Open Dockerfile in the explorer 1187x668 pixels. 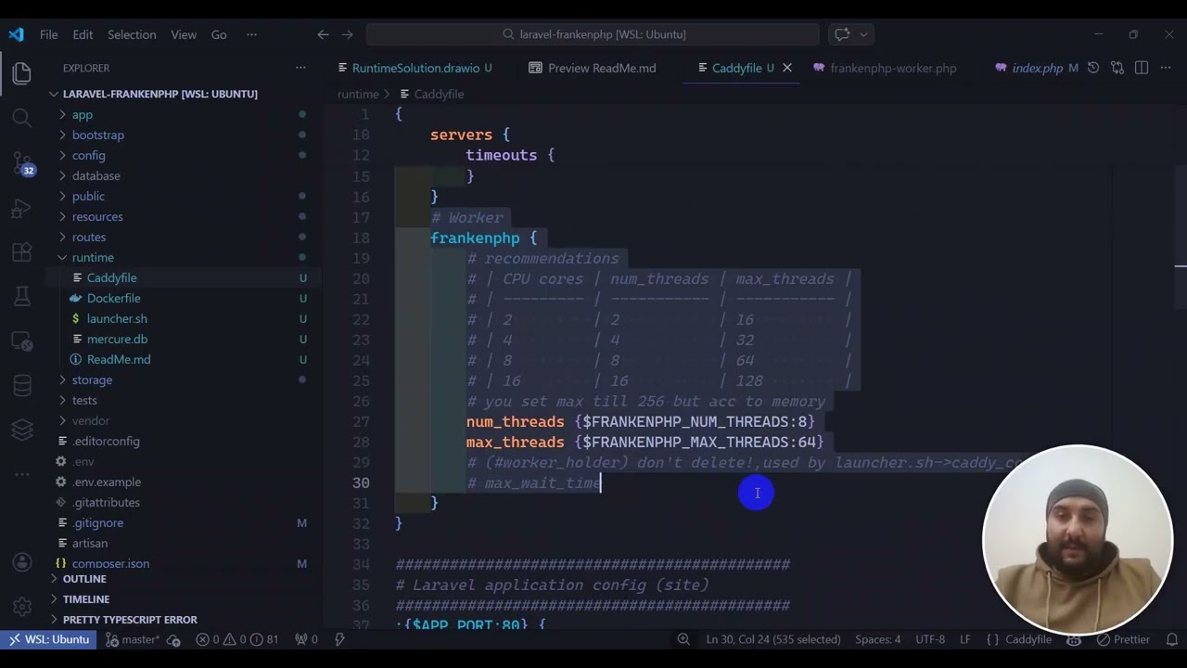click(x=113, y=298)
